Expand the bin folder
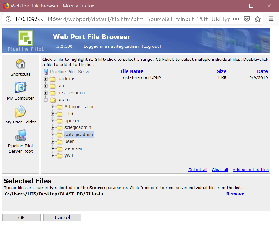This screenshot has height=230, width=279. 46,86
